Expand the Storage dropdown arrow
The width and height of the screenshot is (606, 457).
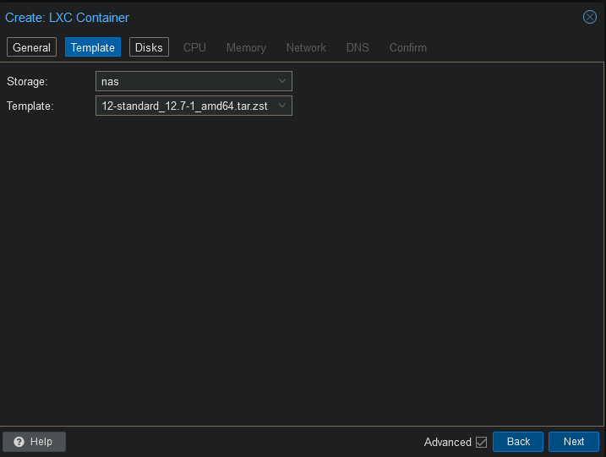pos(282,81)
